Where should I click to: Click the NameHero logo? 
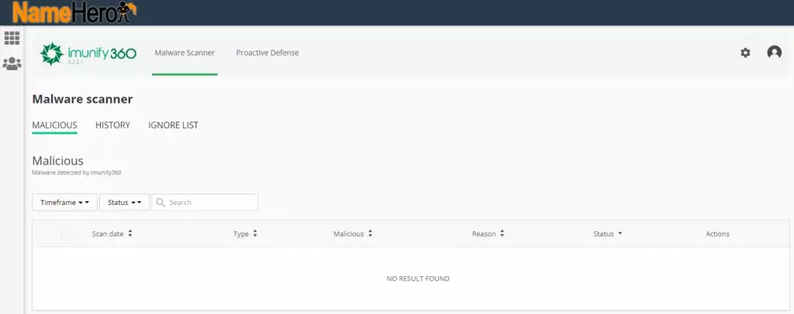tap(74, 12)
